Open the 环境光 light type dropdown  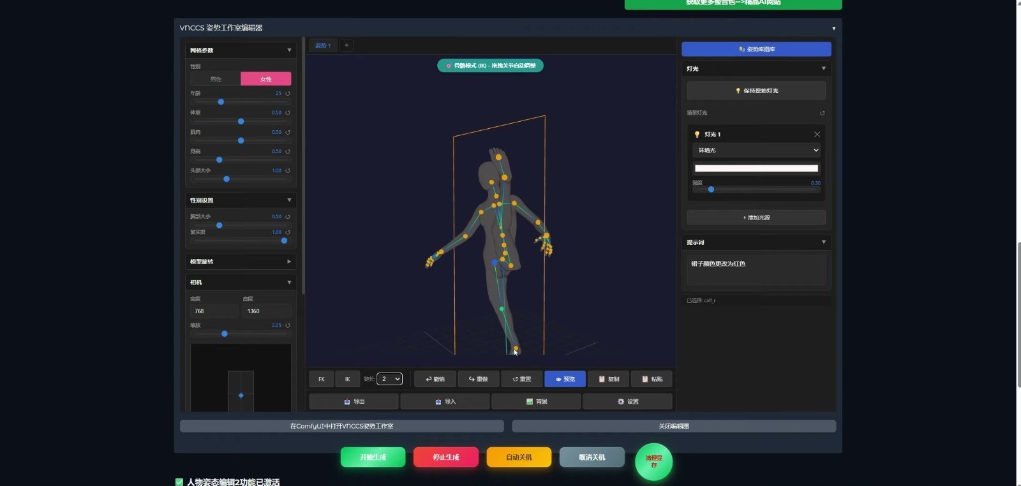(x=756, y=151)
